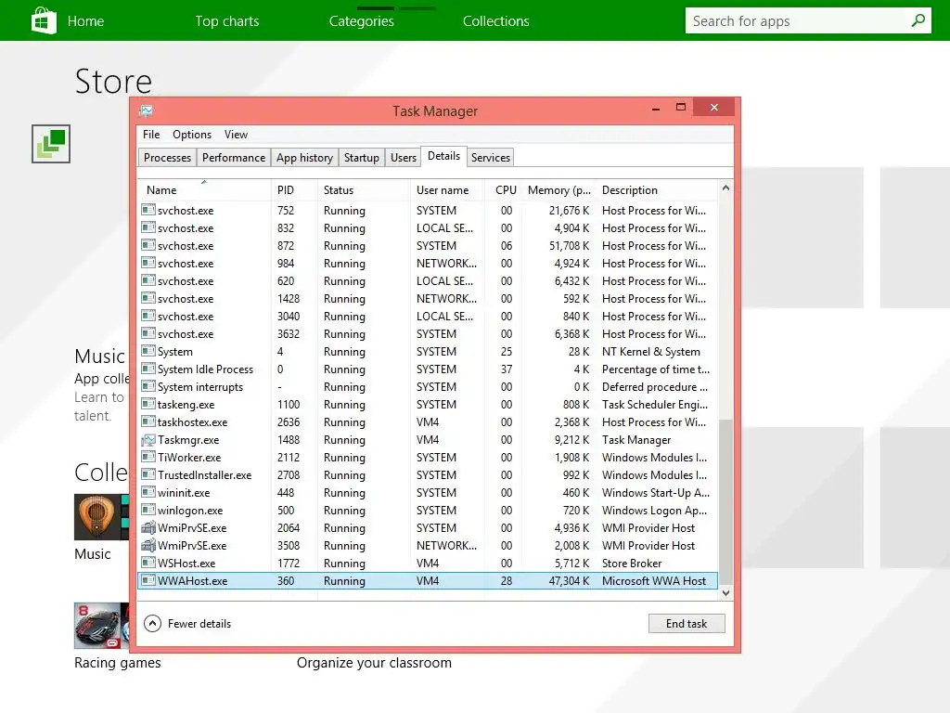Switch to the Users tab
This screenshot has height=713, width=950.
pos(404,158)
